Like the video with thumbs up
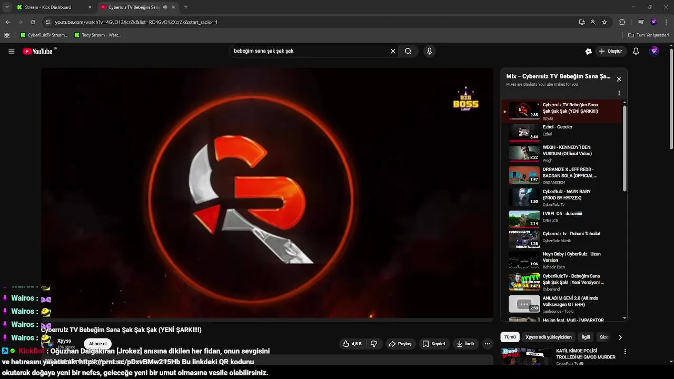 [x=352, y=344]
